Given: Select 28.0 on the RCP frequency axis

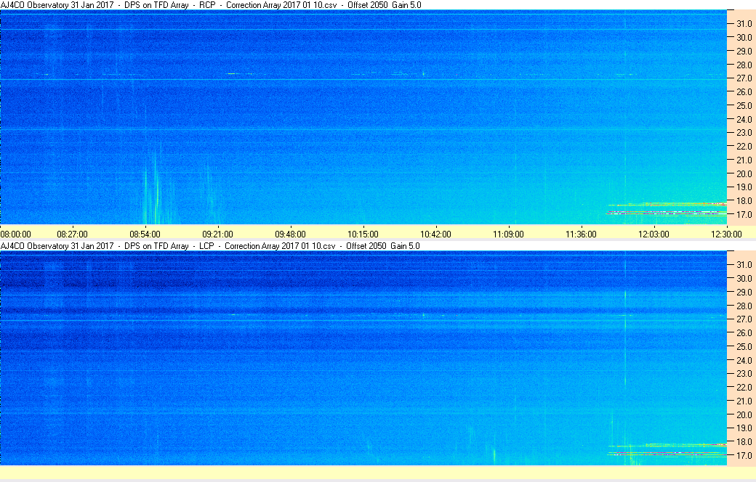Looking at the screenshot, I should tap(744, 65).
